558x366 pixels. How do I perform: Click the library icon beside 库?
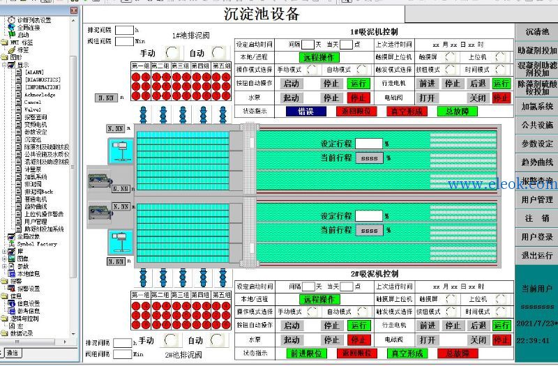coord(12,252)
